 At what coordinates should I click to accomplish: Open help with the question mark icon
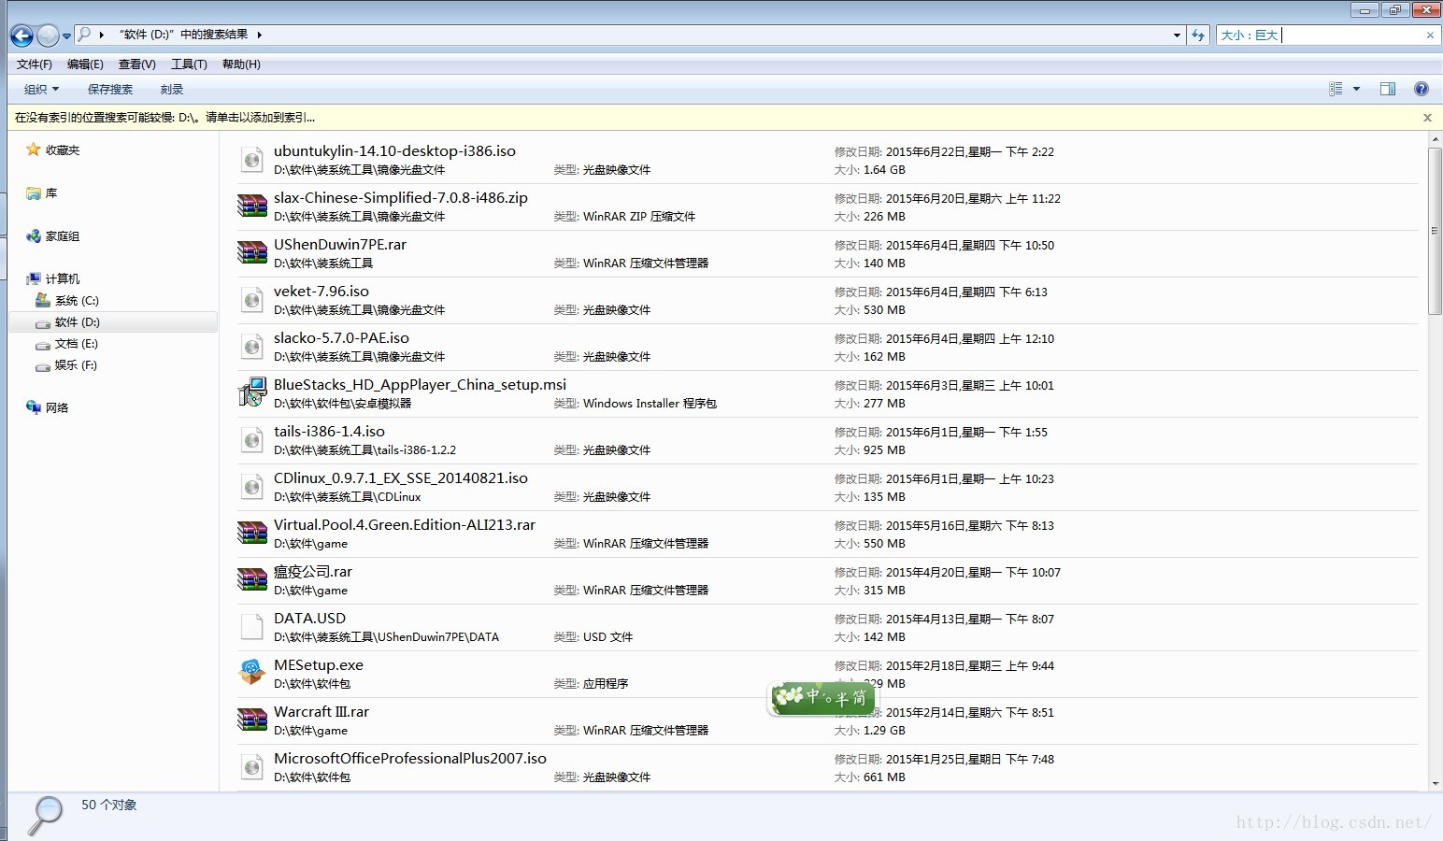click(1422, 89)
